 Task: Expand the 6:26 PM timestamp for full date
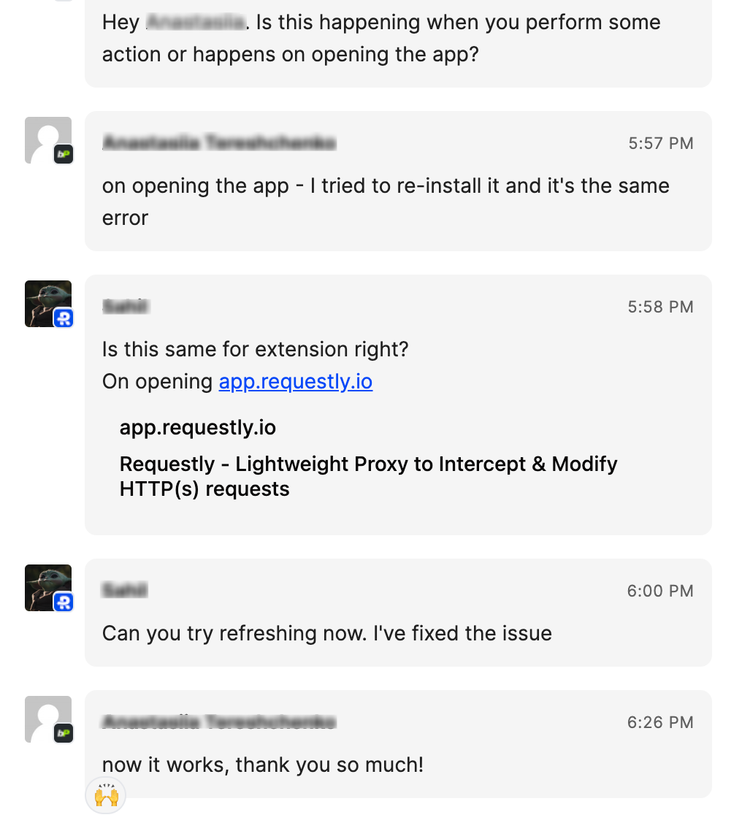pyautogui.click(x=659, y=722)
